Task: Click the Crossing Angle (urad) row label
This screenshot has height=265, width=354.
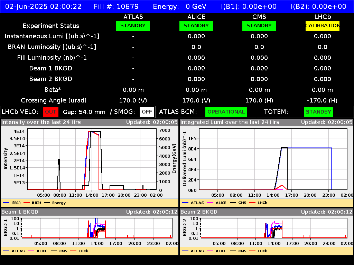Action: point(54,100)
